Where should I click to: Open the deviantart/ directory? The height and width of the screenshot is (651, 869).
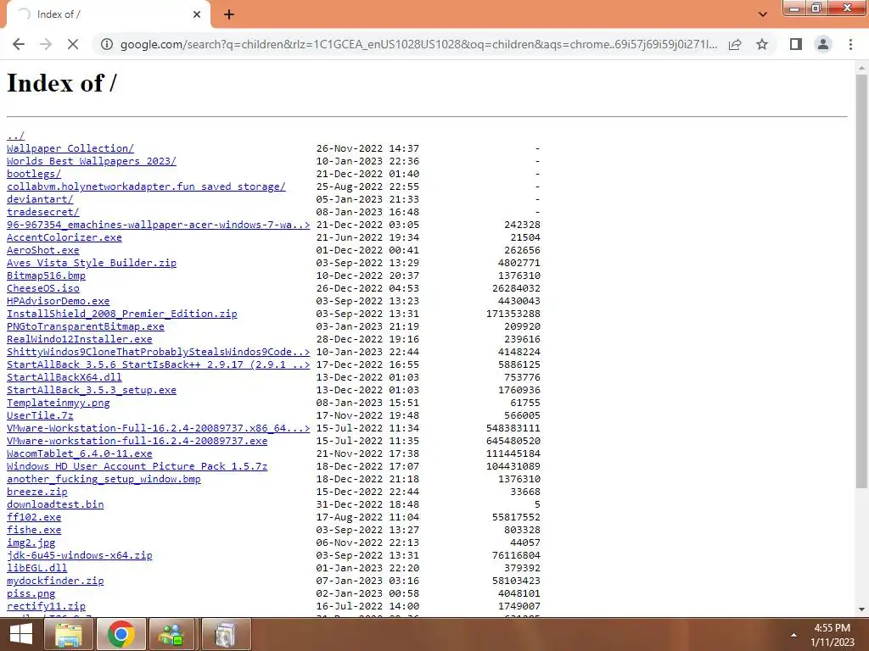coord(40,199)
